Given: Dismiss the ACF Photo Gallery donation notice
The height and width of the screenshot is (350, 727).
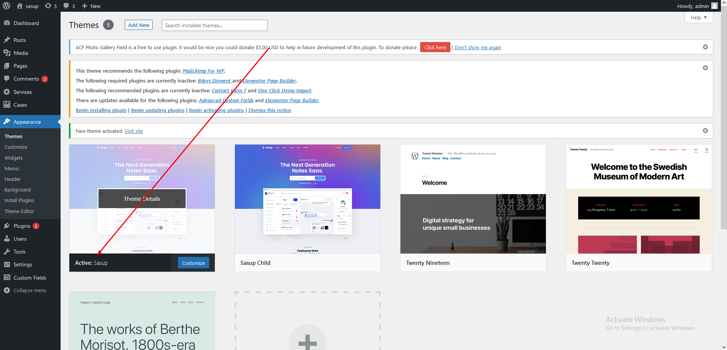Looking at the screenshot, I should tap(705, 47).
